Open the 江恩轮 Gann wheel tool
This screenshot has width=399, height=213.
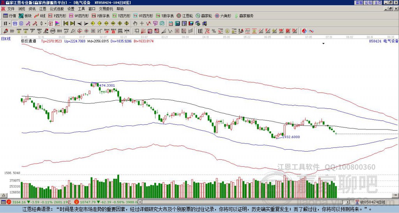point(185,16)
